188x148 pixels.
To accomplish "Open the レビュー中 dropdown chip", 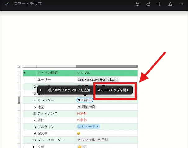I will 88,127.
